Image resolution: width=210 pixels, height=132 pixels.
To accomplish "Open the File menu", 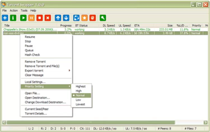I will point(4,10).
